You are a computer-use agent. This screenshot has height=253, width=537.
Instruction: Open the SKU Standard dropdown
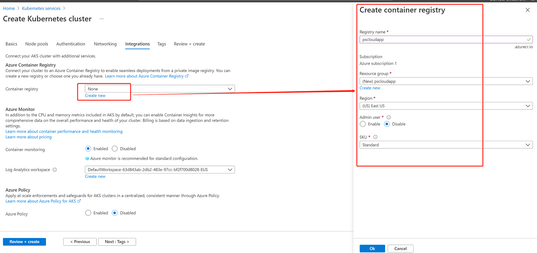point(446,145)
